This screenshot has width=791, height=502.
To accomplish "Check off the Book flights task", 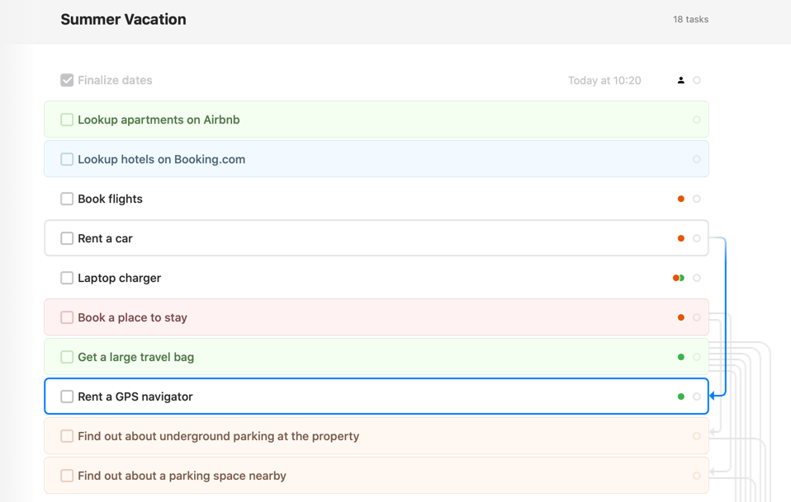I will tap(67, 199).
